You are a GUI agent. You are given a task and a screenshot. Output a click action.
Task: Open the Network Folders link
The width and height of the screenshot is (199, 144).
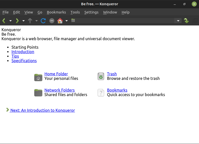pyautogui.click(x=60, y=90)
